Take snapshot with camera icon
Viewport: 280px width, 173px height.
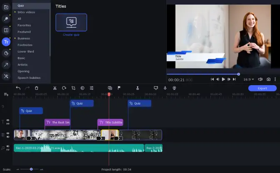click(268, 79)
